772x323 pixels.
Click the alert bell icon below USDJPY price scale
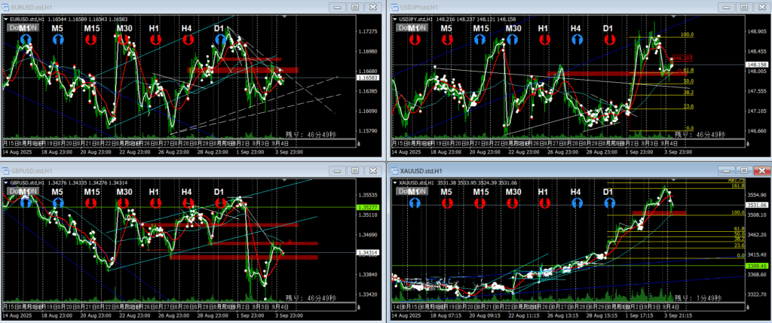pos(749,144)
